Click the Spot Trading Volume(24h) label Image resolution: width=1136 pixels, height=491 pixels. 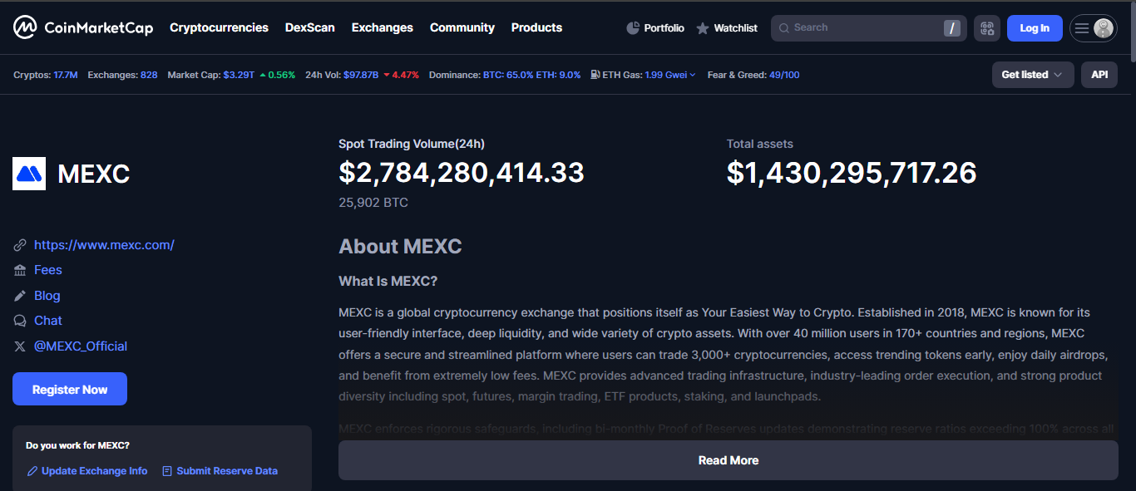(412, 144)
